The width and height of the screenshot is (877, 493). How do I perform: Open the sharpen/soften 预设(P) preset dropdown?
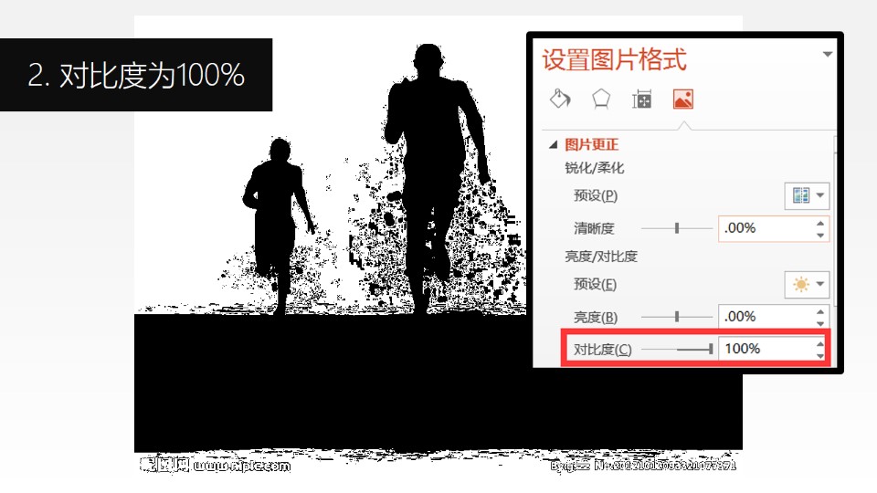point(807,195)
